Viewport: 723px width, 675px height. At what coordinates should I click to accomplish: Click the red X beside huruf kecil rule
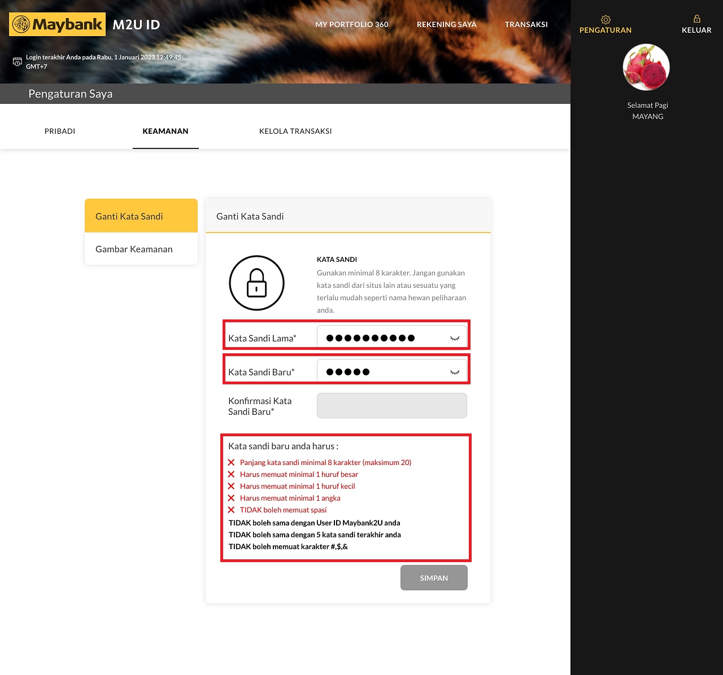(231, 486)
